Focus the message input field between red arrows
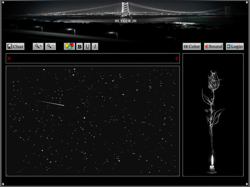This screenshot has width=250, height=187. pyautogui.click(x=93, y=58)
